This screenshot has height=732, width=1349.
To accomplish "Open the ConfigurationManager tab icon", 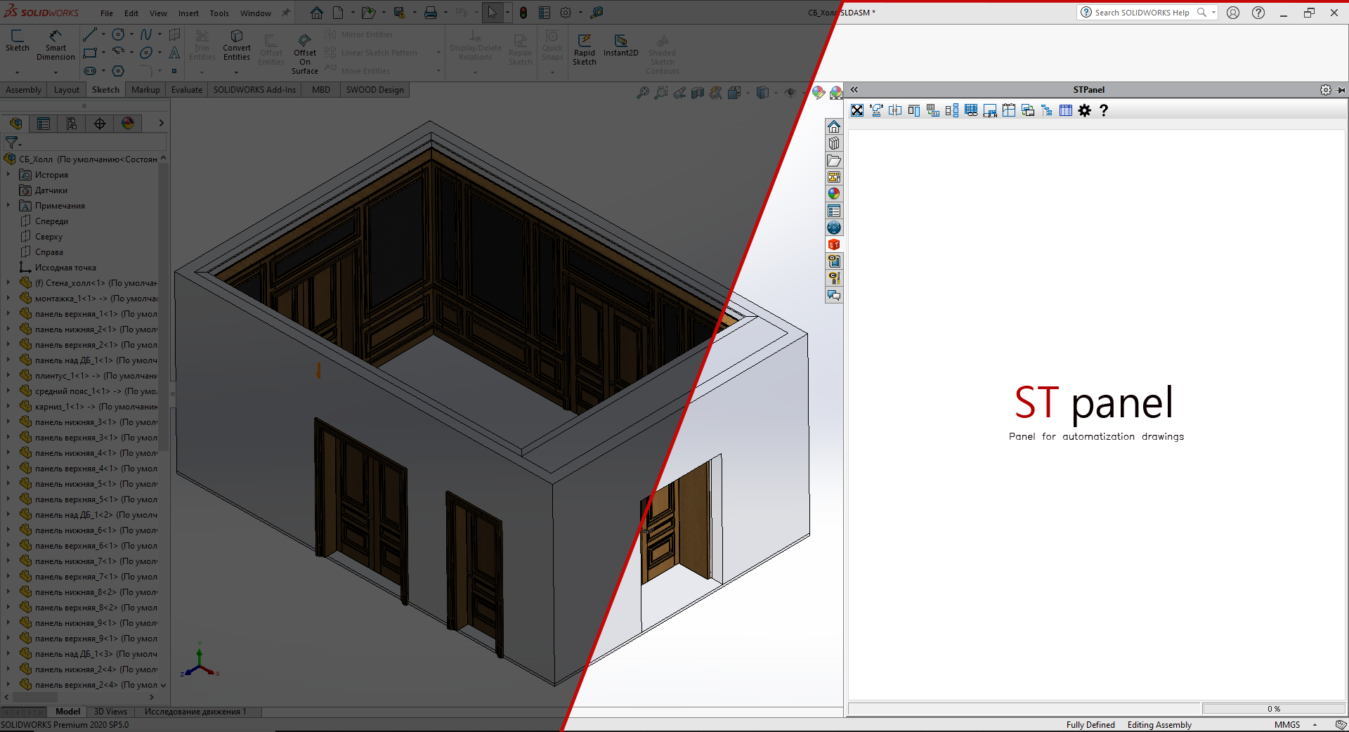I will pyautogui.click(x=72, y=124).
